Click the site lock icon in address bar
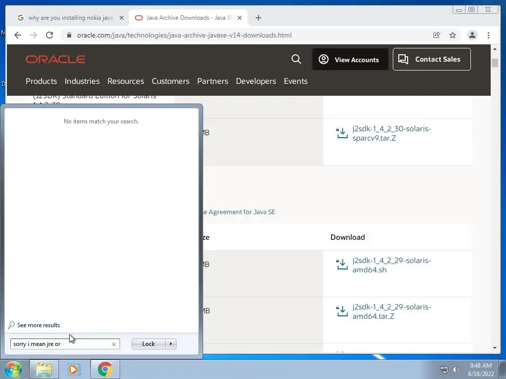The width and height of the screenshot is (506, 379). pos(69,35)
